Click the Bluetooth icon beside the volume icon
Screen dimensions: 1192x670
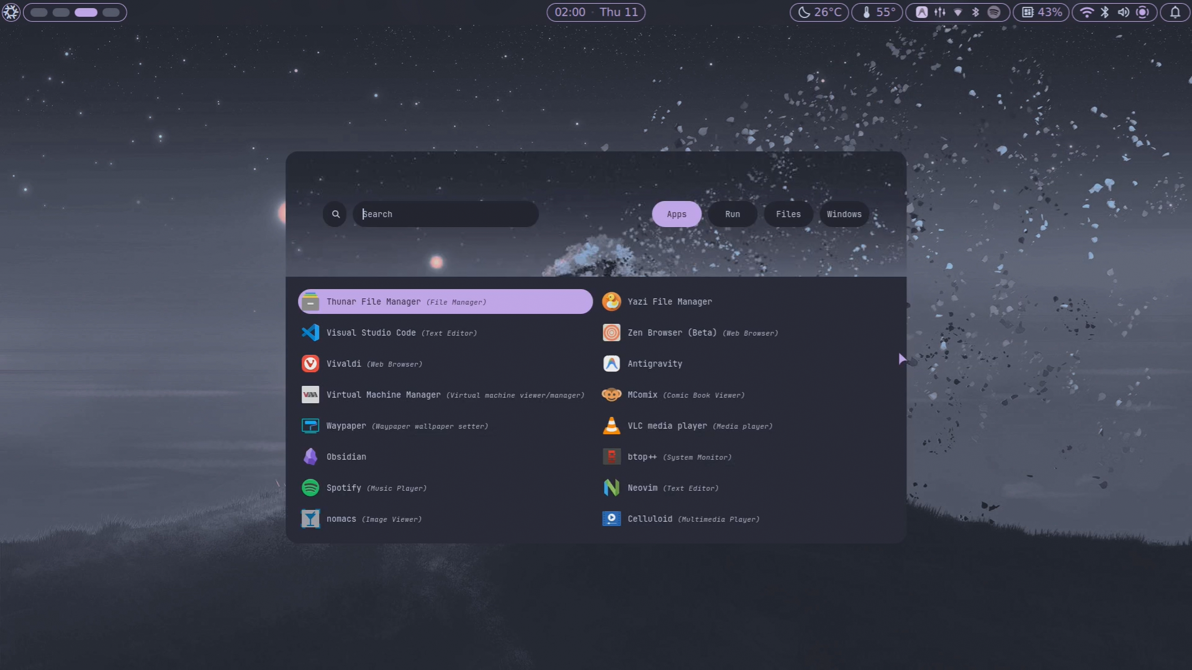1105,12
